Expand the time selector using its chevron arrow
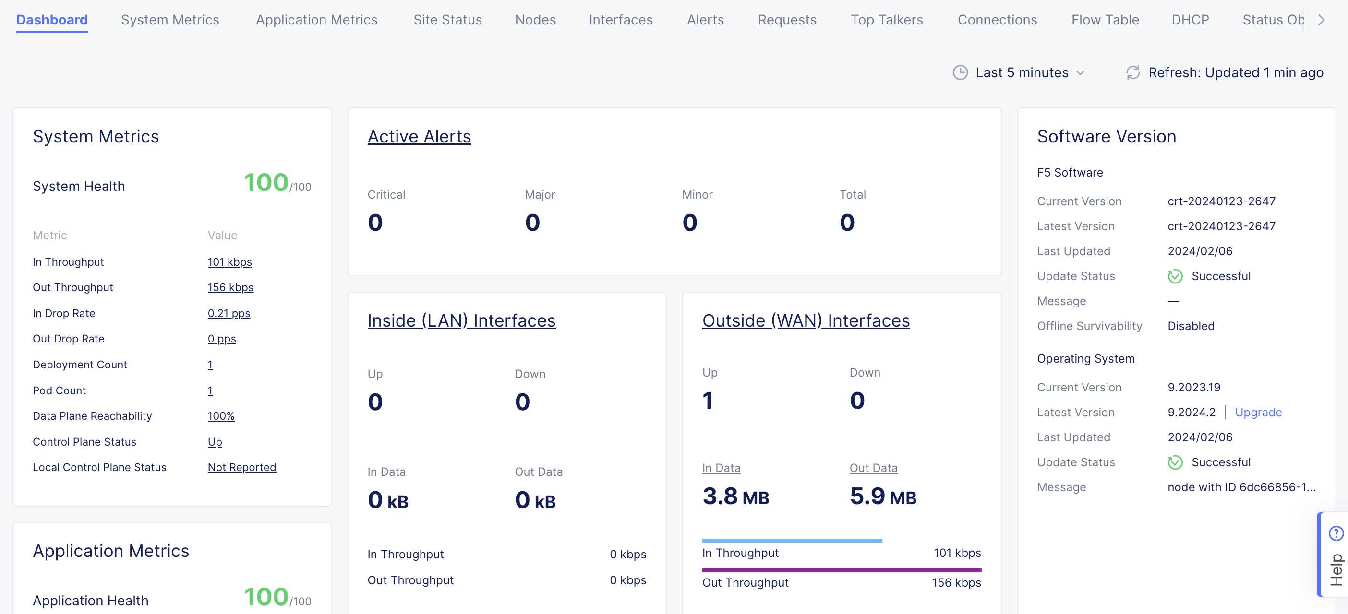Viewport: 1348px width, 614px height. click(x=1081, y=73)
